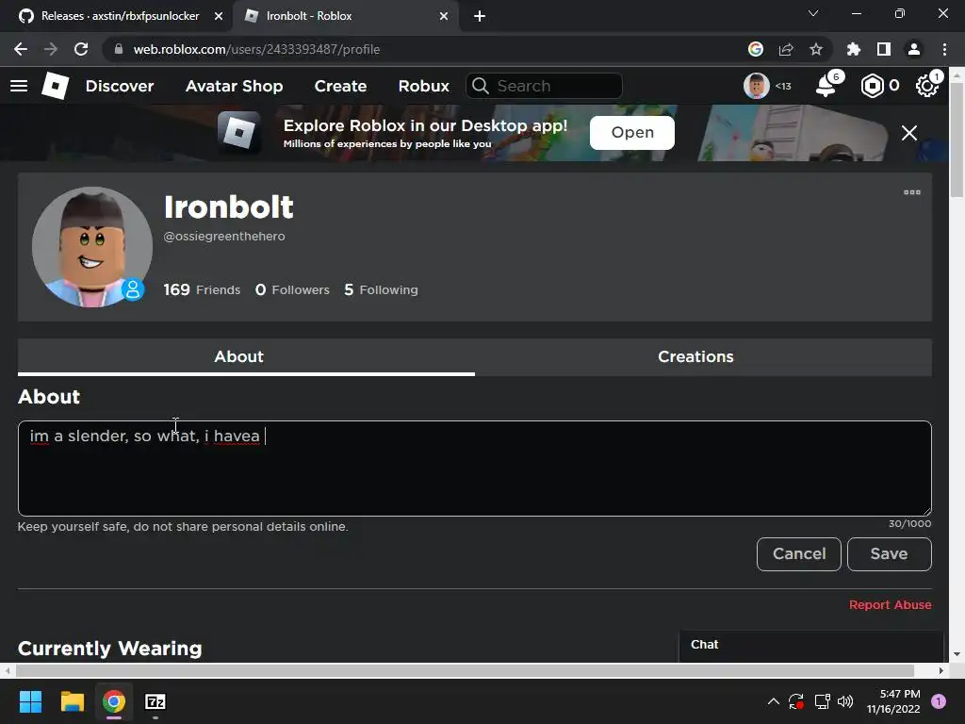Switch to the About profile tab
Image resolution: width=965 pixels, height=724 pixels.
tap(246, 357)
